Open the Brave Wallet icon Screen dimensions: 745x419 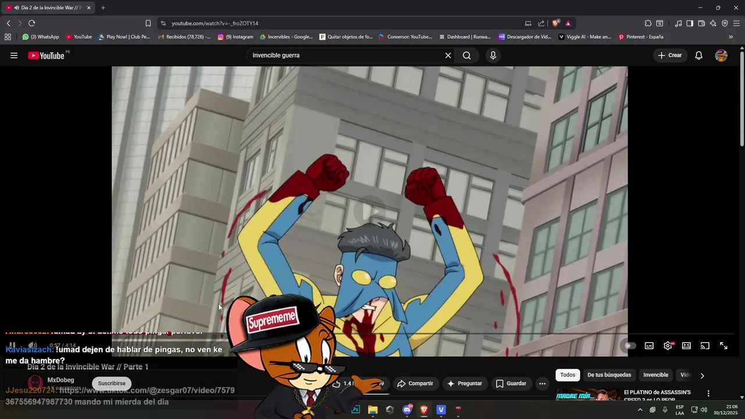coord(701,23)
